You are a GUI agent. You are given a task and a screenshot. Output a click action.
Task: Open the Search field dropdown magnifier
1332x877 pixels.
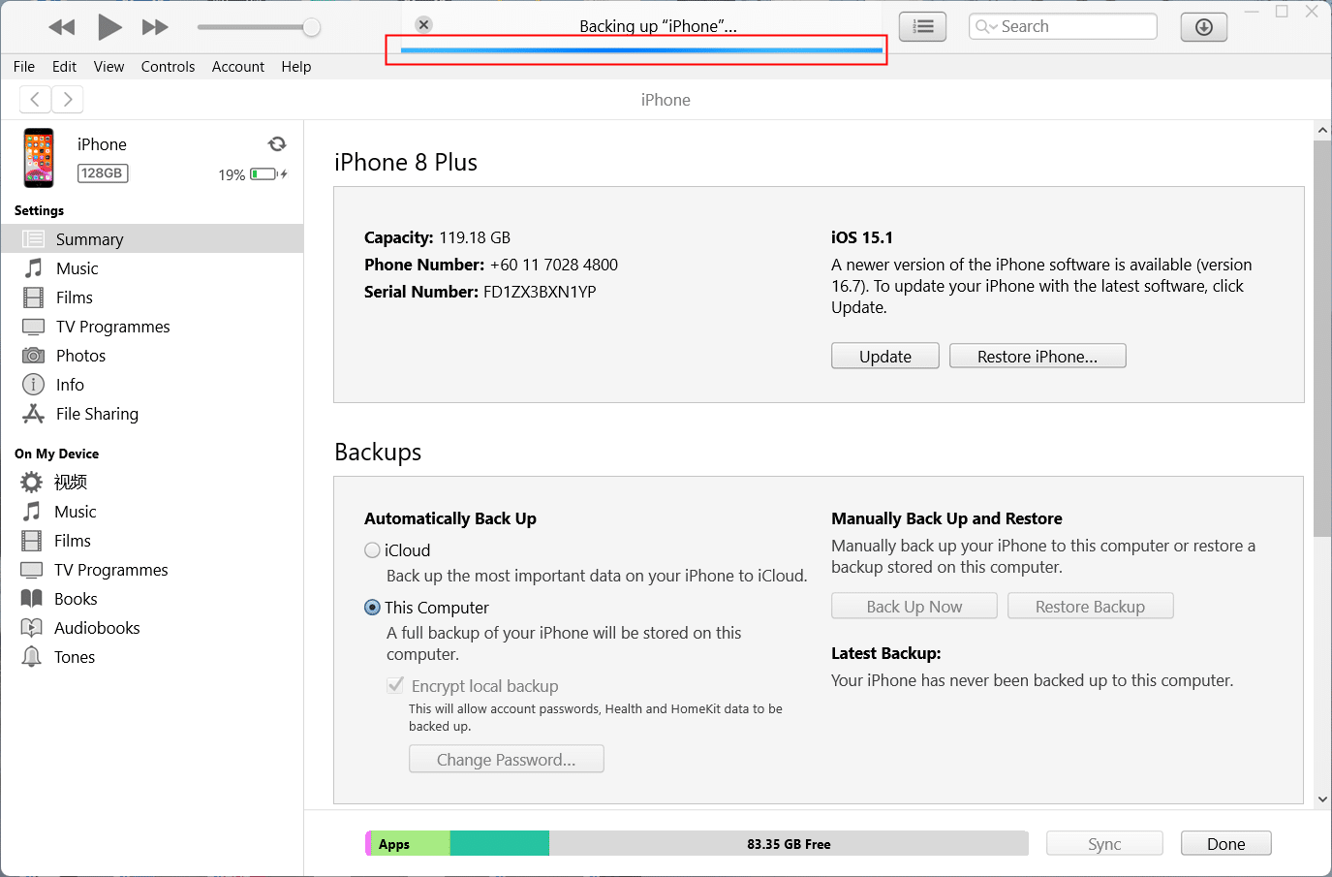pos(986,26)
